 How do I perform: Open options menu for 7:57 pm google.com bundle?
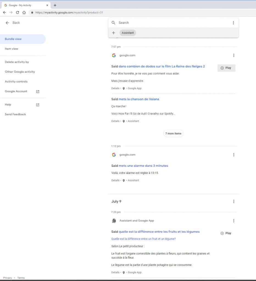pos(233,55)
